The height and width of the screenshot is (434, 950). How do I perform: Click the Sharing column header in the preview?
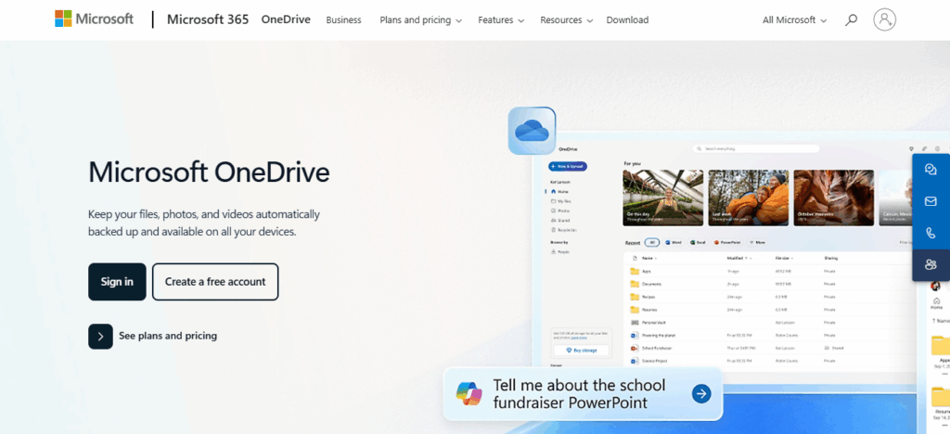(x=830, y=258)
